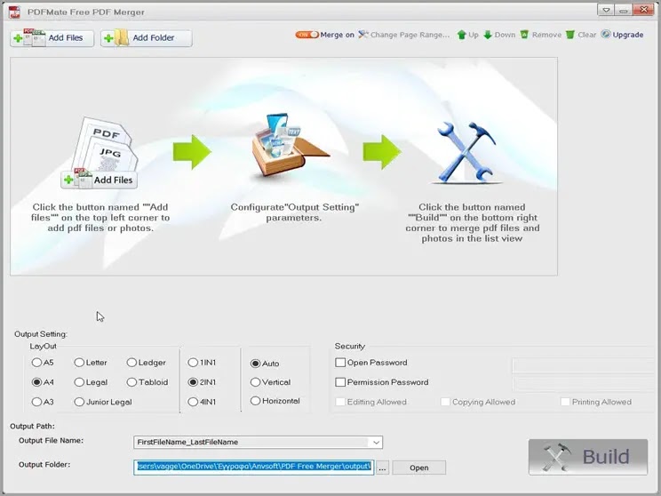Enable the Permission Password checkbox
This screenshot has width=661, height=496.
click(340, 382)
